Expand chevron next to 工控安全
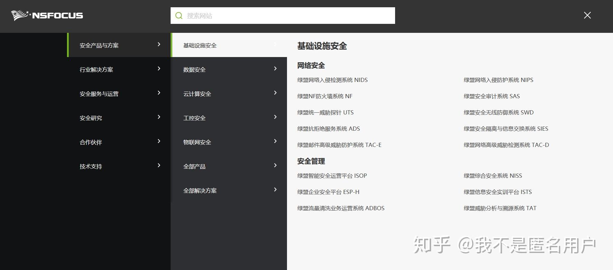The width and height of the screenshot is (613, 270). coord(275,117)
